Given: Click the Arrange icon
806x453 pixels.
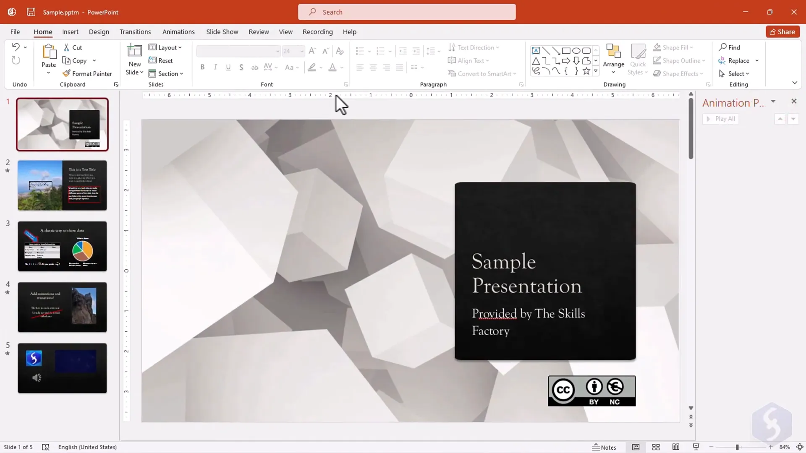Looking at the screenshot, I should [613, 51].
